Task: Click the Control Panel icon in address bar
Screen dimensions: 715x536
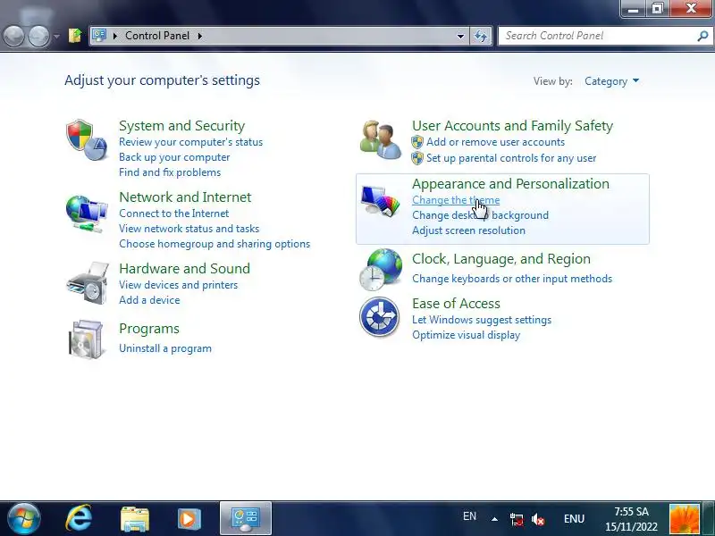Action: [x=99, y=35]
